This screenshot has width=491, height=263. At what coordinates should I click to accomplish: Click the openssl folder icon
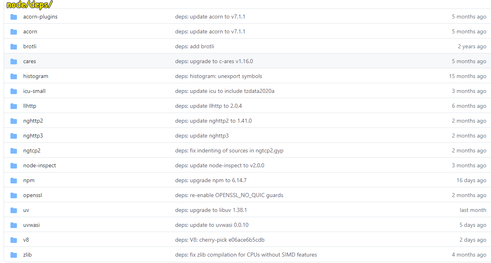pyautogui.click(x=14, y=195)
